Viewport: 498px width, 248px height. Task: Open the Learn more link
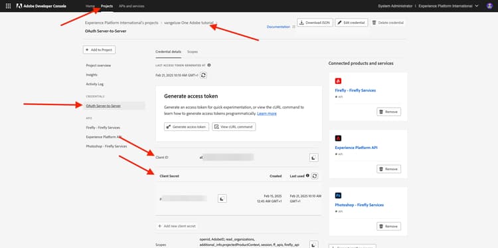[267, 114]
